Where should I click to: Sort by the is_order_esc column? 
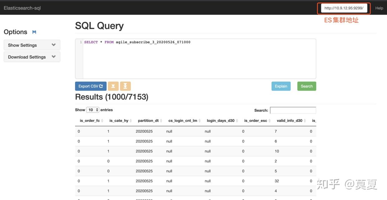tap(257, 121)
